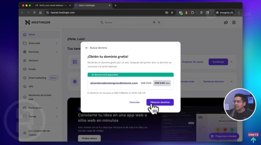Screen dimensions: 261x145
Task: Expand the Dominios chevron
Action: [x=57, y=52]
